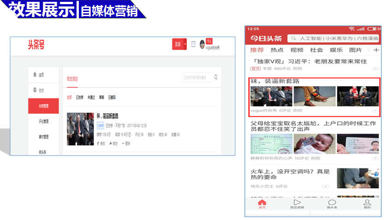Image resolution: width=391 pixels, height=220 pixels.
Task: Tap the 微头条 chat bubble icon
Action: (x=332, y=203)
